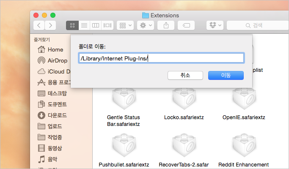Select the Pushbullet.safariextz file icon
Viewport: 289px width, 169px height.
124,145
